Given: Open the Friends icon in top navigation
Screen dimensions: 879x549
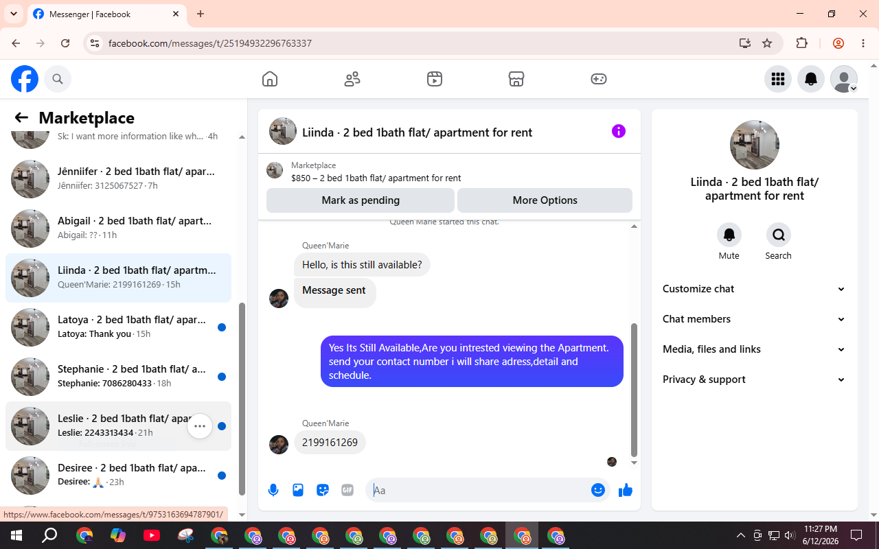Looking at the screenshot, I should point(352,79).
